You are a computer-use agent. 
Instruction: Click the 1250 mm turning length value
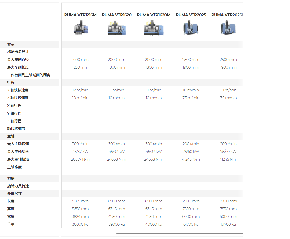[80, 67]
